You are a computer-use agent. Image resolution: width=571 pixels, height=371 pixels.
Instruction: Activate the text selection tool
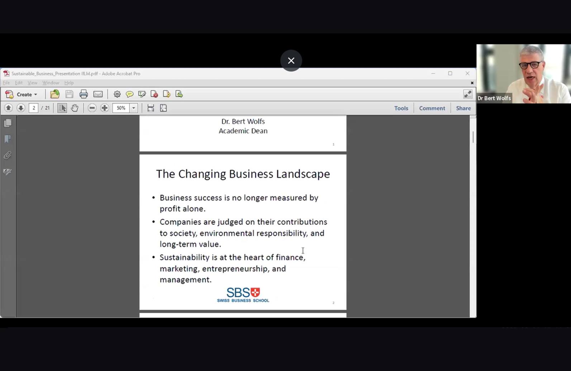pos(62,108)
